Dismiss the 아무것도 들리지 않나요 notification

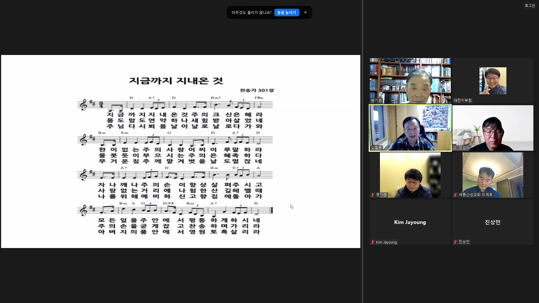[x=305, y=13]
